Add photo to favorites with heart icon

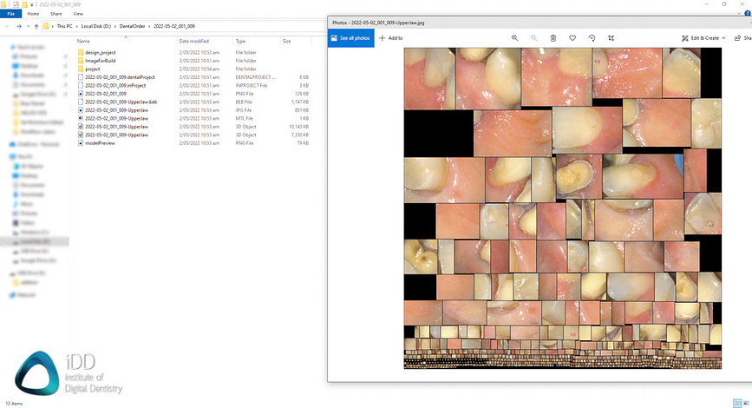point(572,38)
